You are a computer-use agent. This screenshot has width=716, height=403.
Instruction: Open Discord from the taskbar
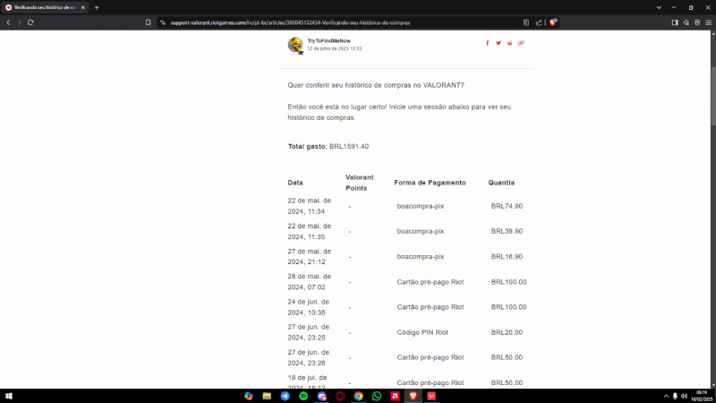[x=322, y=396]
